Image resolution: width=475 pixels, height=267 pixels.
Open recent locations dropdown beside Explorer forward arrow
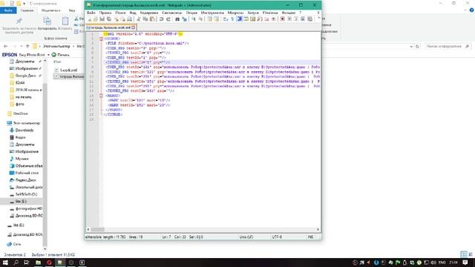click(22, 46)
